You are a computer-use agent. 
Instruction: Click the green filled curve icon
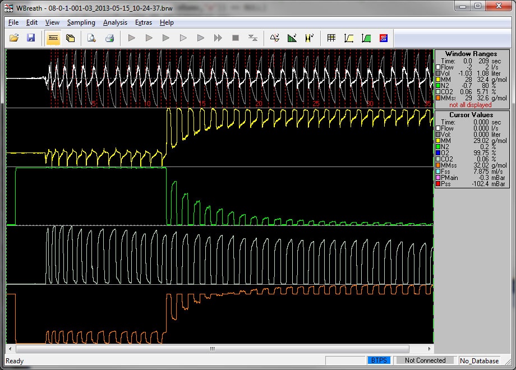[366, 38]
